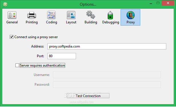Viewport: 176px width, 107px height.
Task: Click the 'Address:' label
Action: point(37,46)
